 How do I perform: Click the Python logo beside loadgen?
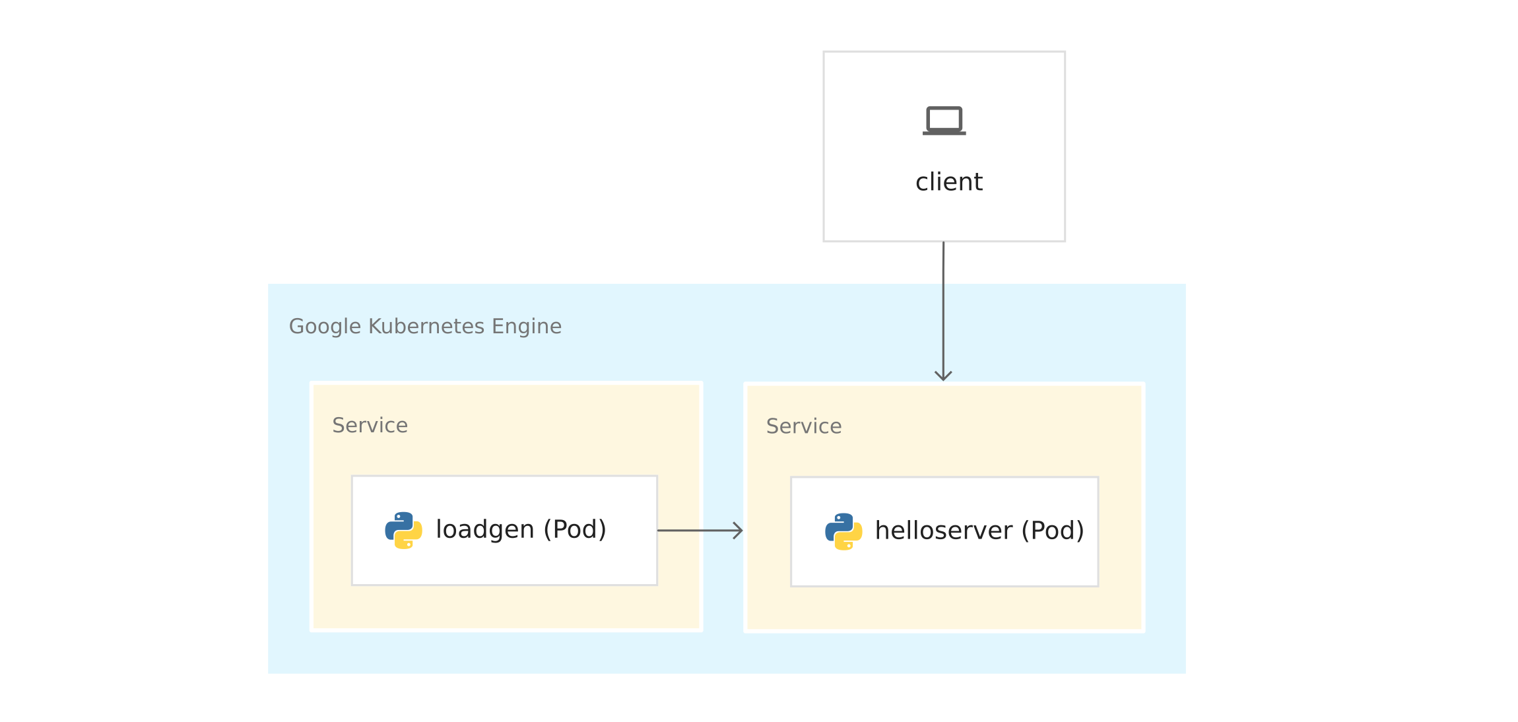tap(403, 530)
